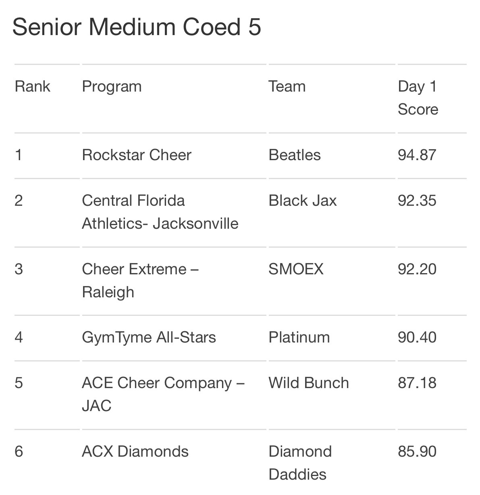Screen dimensions: 480x495
Task: Select the Cheer Extreme – Raleigh program
Action: pyautogui.click(x=140, y=280)
